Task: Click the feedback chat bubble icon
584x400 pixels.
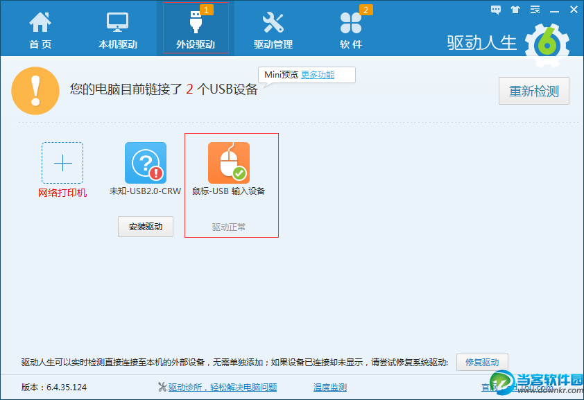Action: click(x=496, y=10)
